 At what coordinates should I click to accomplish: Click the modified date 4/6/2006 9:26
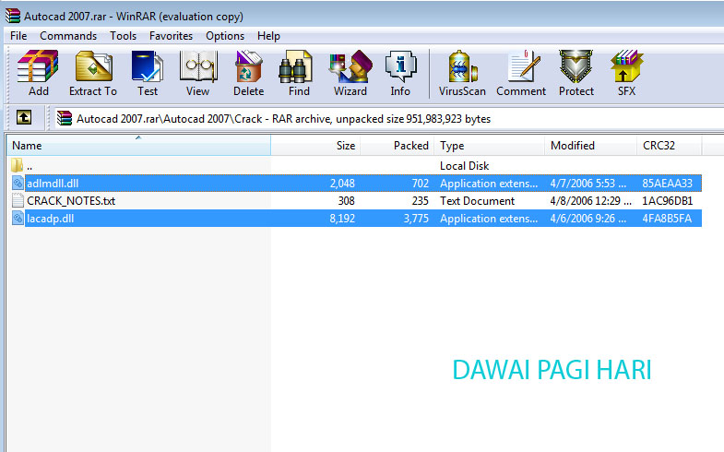588,219
